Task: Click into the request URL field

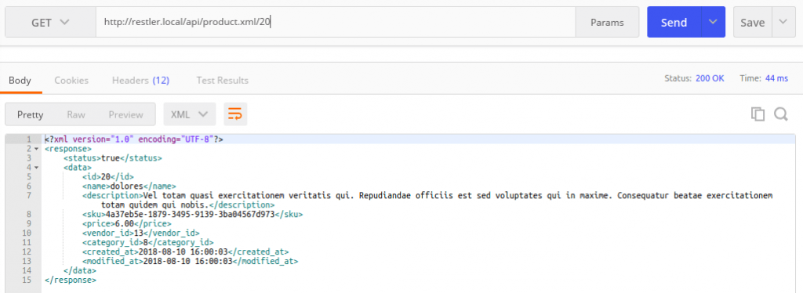Action: pos(336,23)
